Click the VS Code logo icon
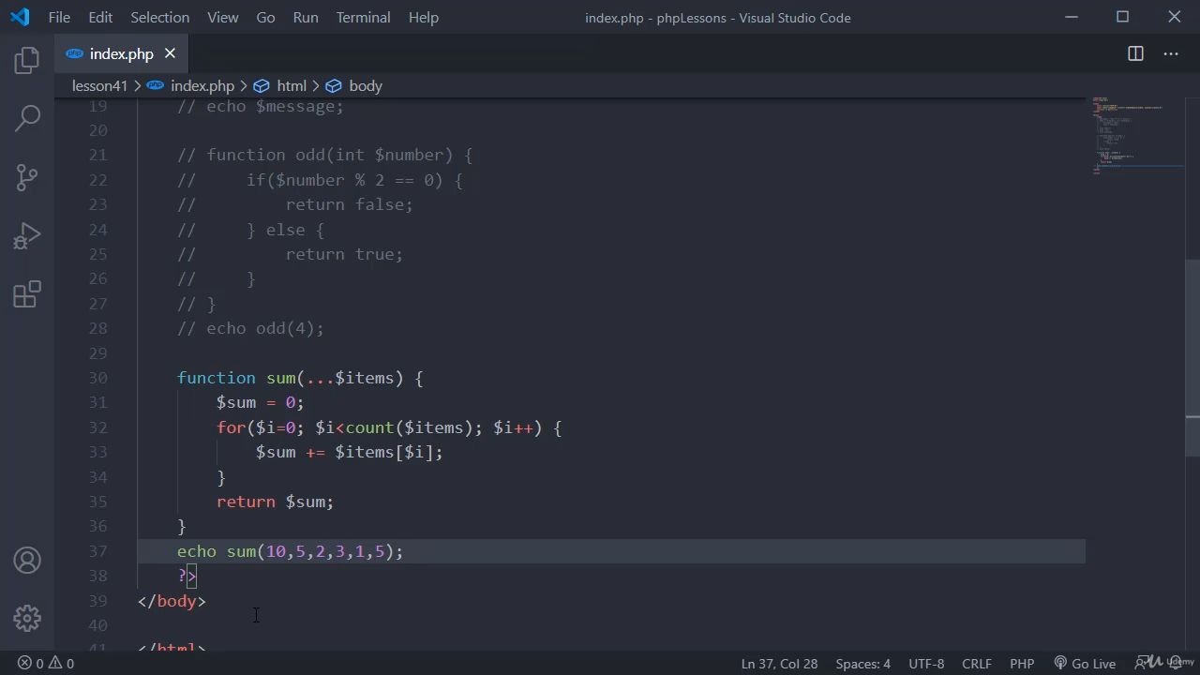Image resolution: width=1200 pixels, height=675 pixels. pos(20,17)
